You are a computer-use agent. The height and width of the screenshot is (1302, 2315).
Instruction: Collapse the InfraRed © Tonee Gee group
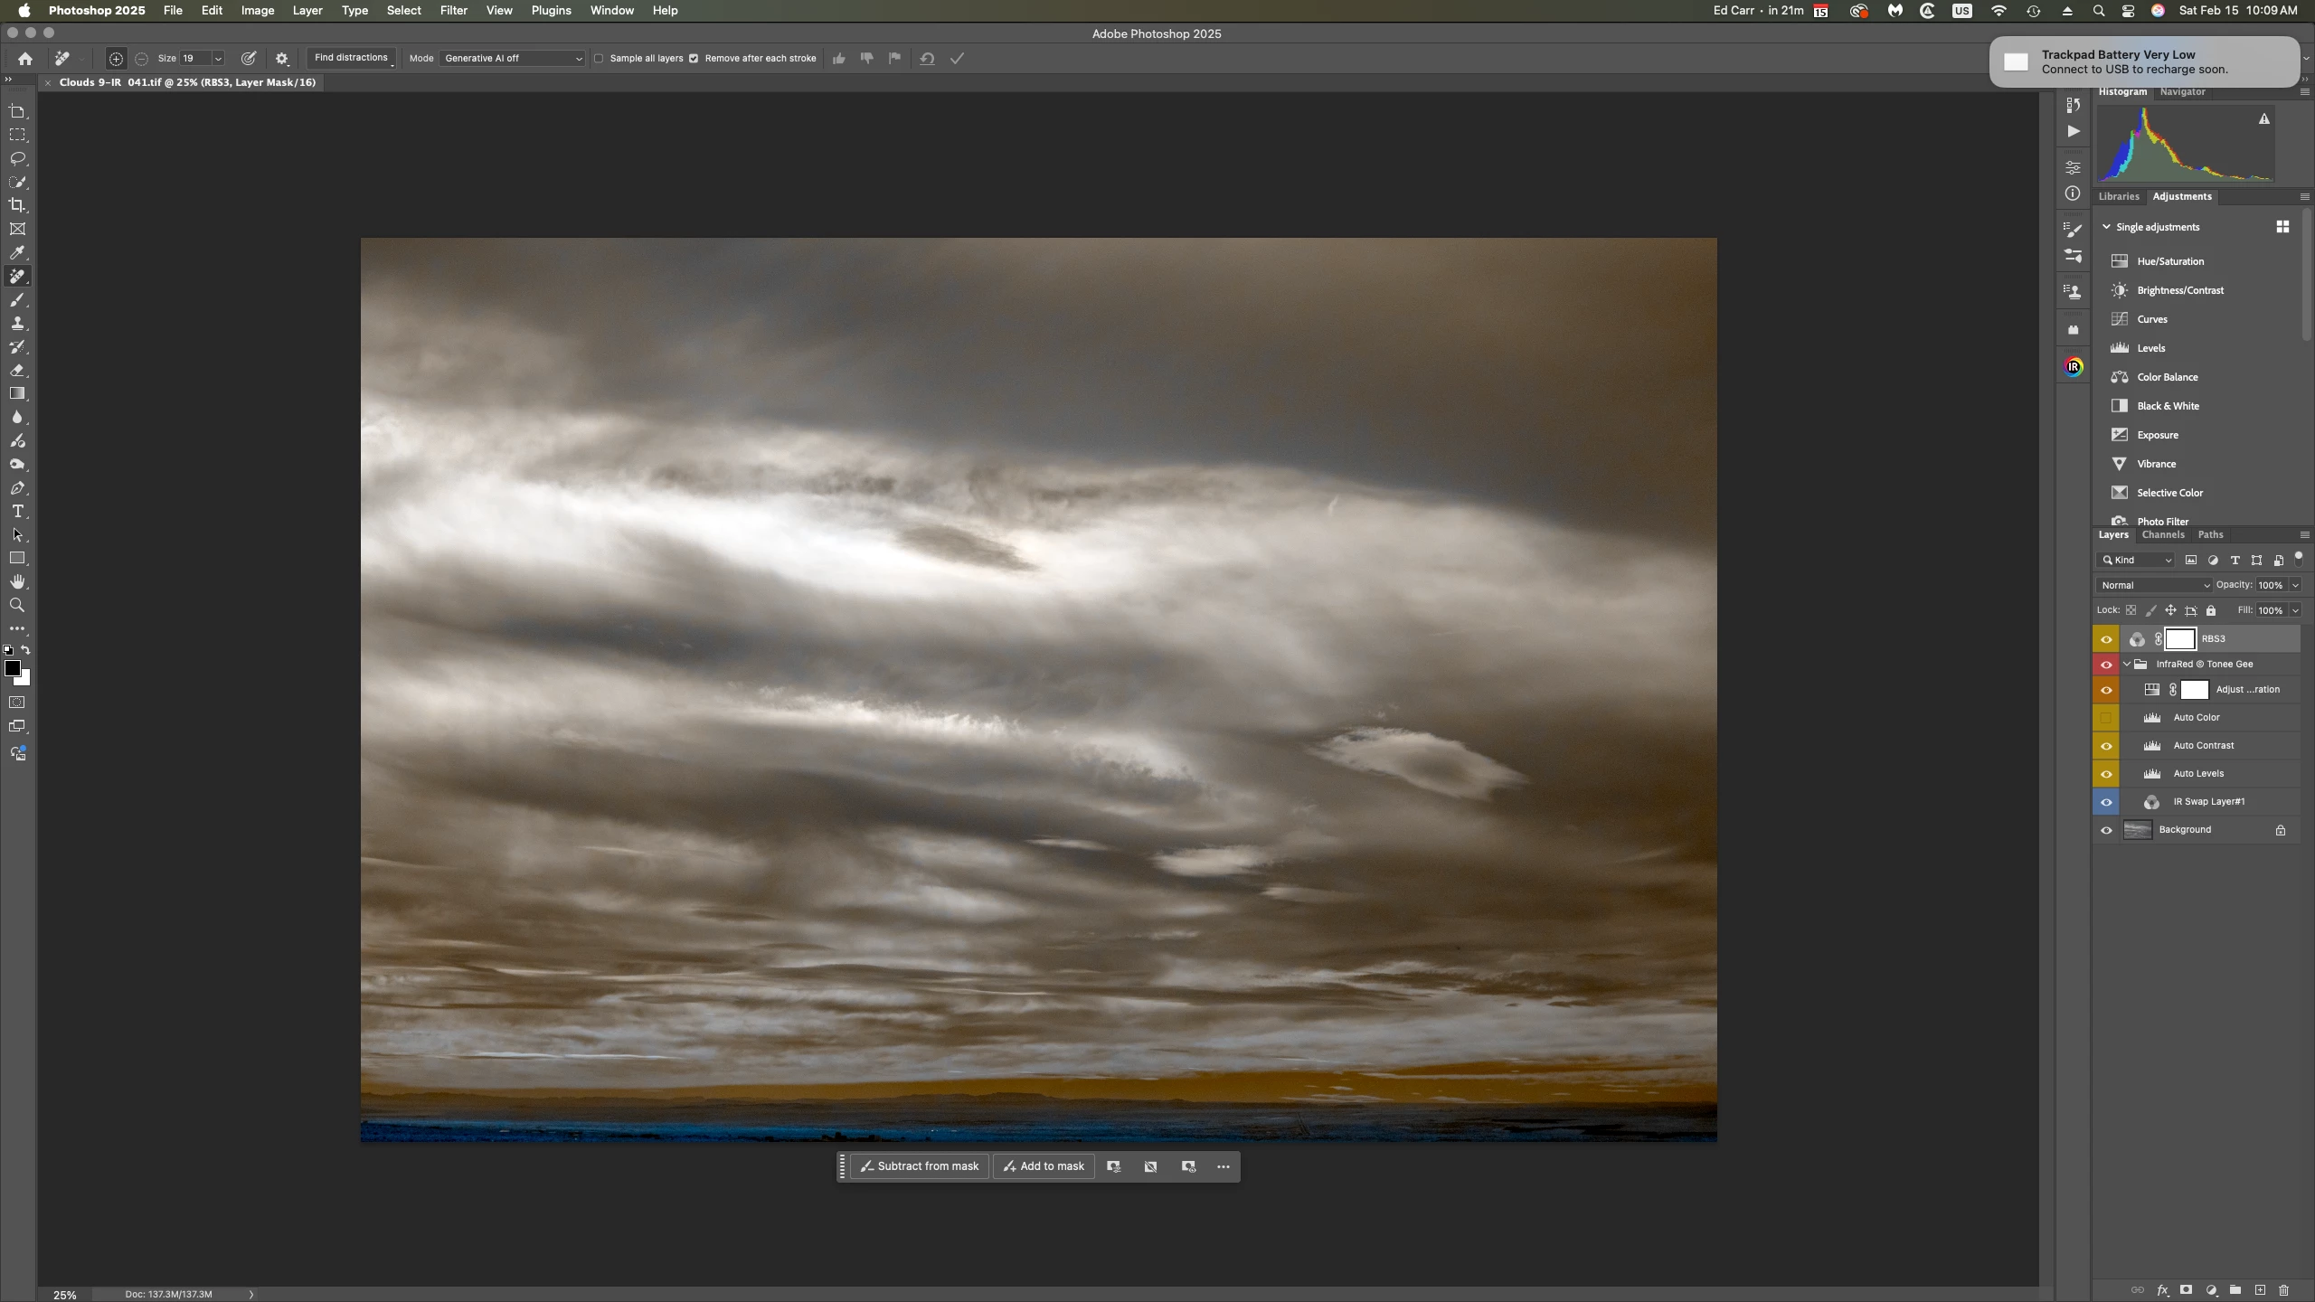[x=2127, y=664]
